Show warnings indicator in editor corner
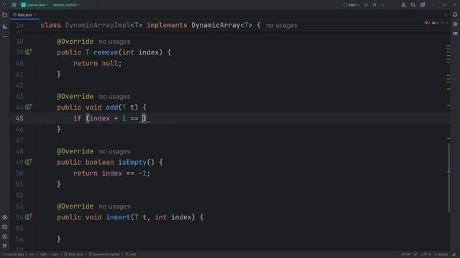The height and width of the screenshot is (258, 460). (x=436, y=23)
